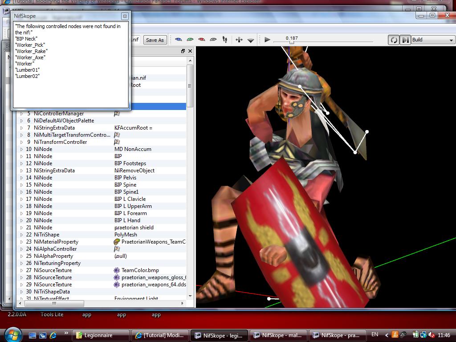
Task: Expand the 7 NiStringExtraData node
Action: click(21, 128)
